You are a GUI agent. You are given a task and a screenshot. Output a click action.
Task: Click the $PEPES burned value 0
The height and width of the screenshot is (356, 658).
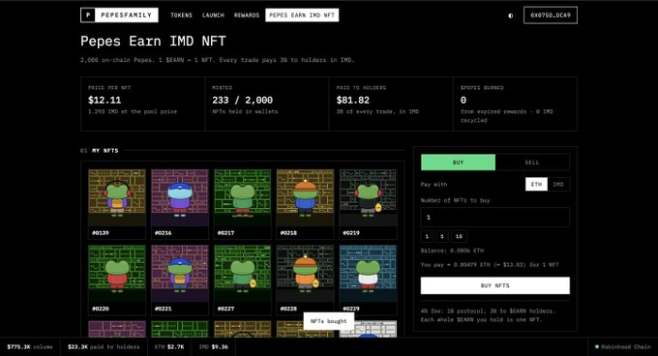(x=464, y=101)
